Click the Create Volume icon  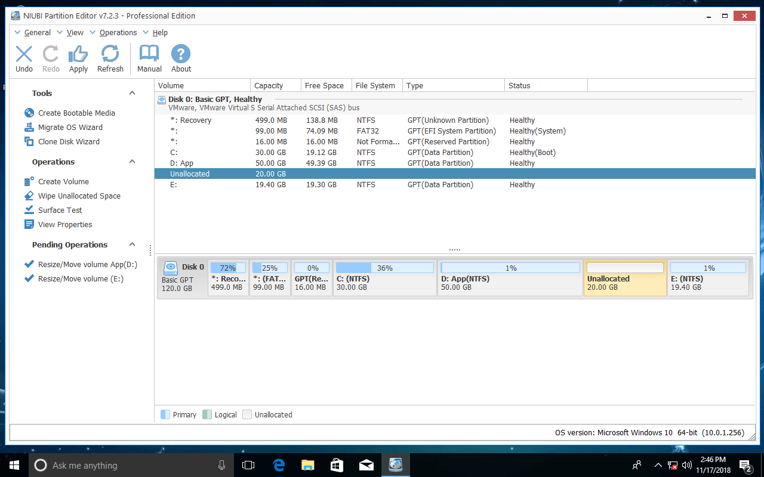click(29, 181)
